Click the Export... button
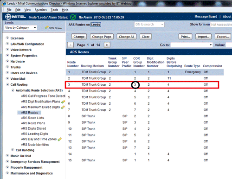Screen dimensions: 232x179 (x=223, y=37)
